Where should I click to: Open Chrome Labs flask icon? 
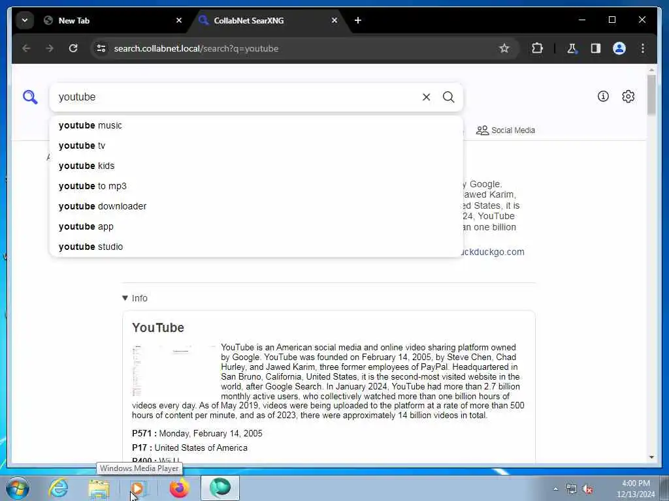572,48
